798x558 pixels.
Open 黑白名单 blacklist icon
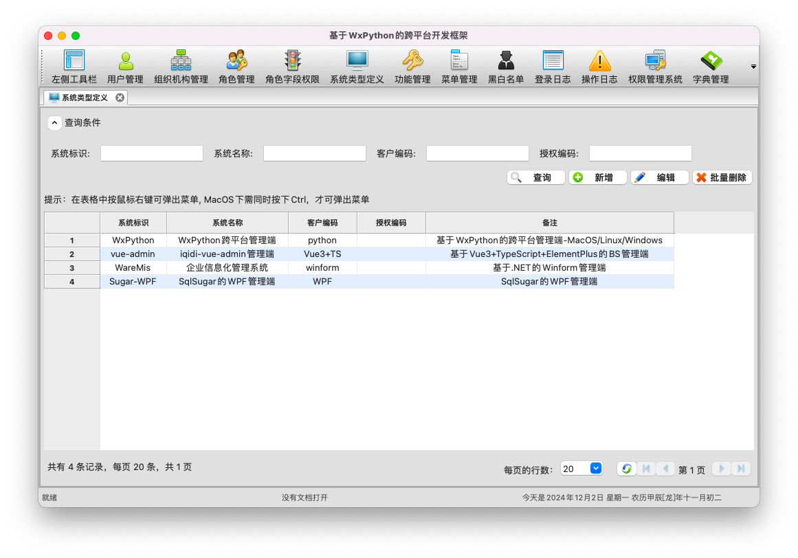506,67
